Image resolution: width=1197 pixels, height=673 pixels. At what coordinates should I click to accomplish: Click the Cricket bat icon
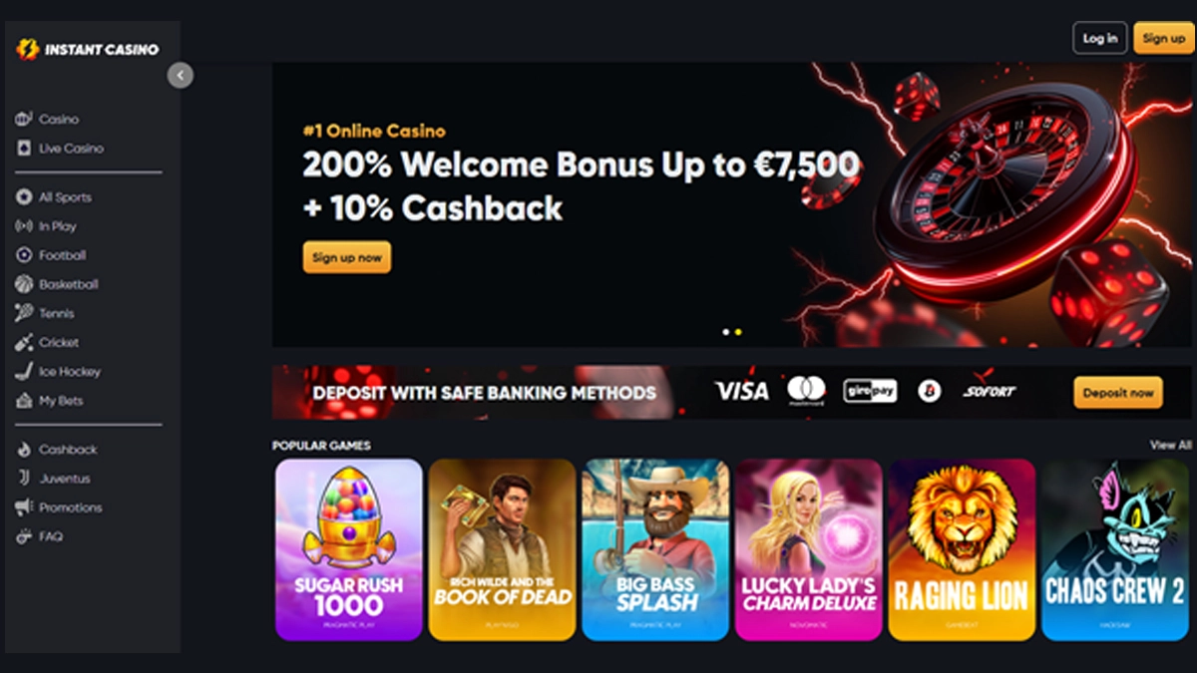tap(24, 342)
